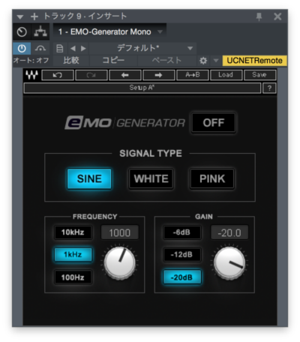Pin the insert window with the pin icon
Screen dimensions: 300x342
point(259,17)
